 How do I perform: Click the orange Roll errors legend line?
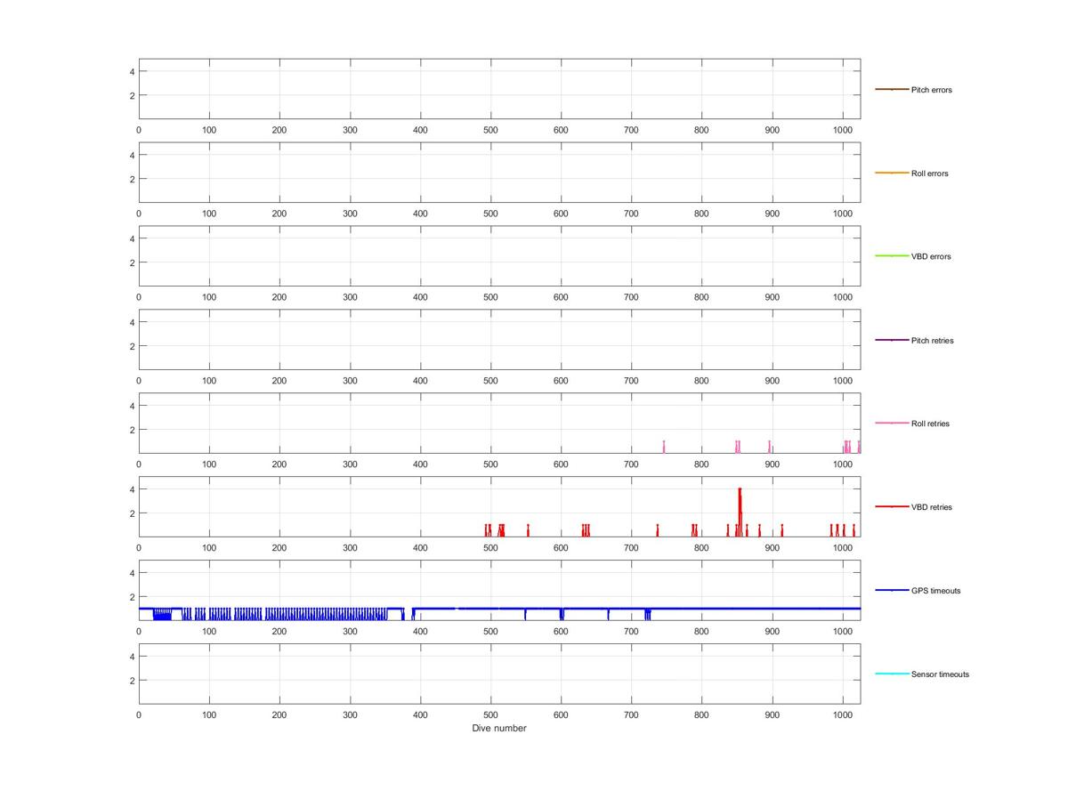[892, 173]
